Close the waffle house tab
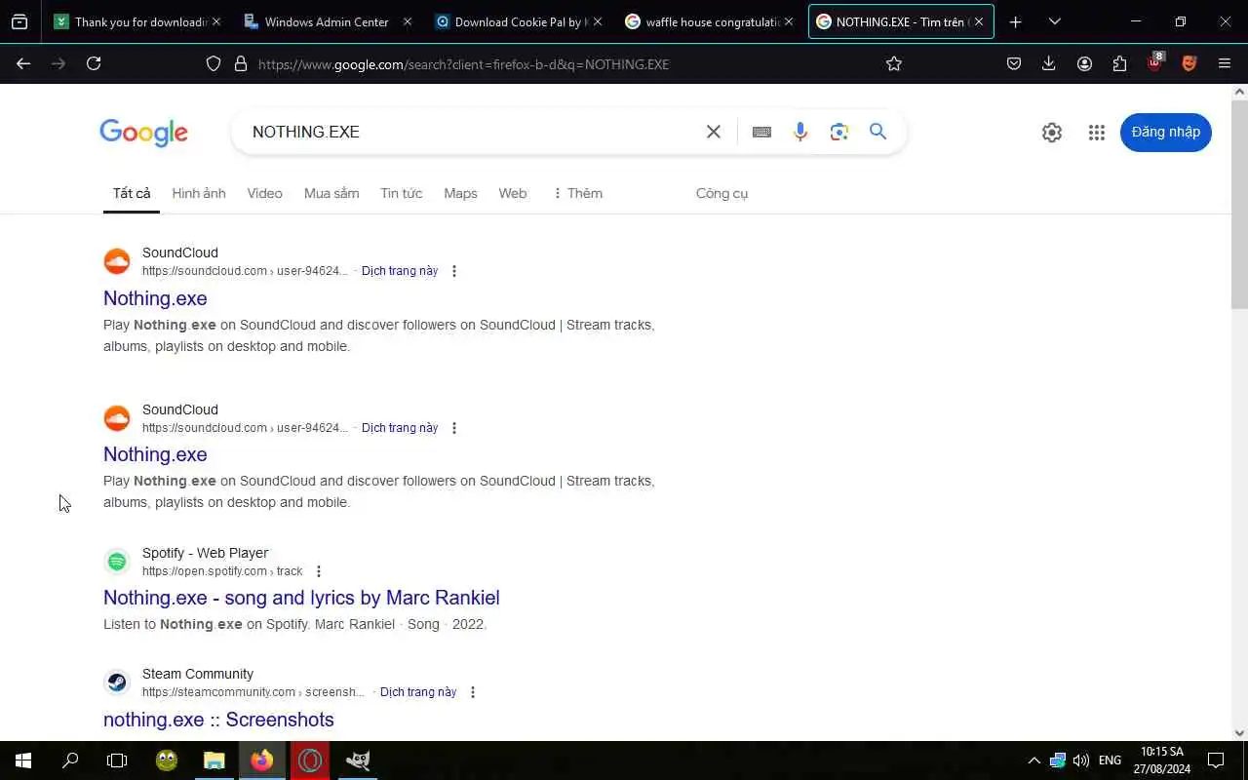The width and height of the screenshot is (1248, 780). click(x=789, y=21)
